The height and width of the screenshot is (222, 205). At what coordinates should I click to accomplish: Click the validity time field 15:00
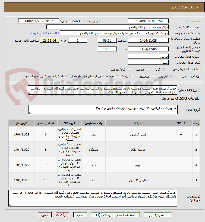107,49
